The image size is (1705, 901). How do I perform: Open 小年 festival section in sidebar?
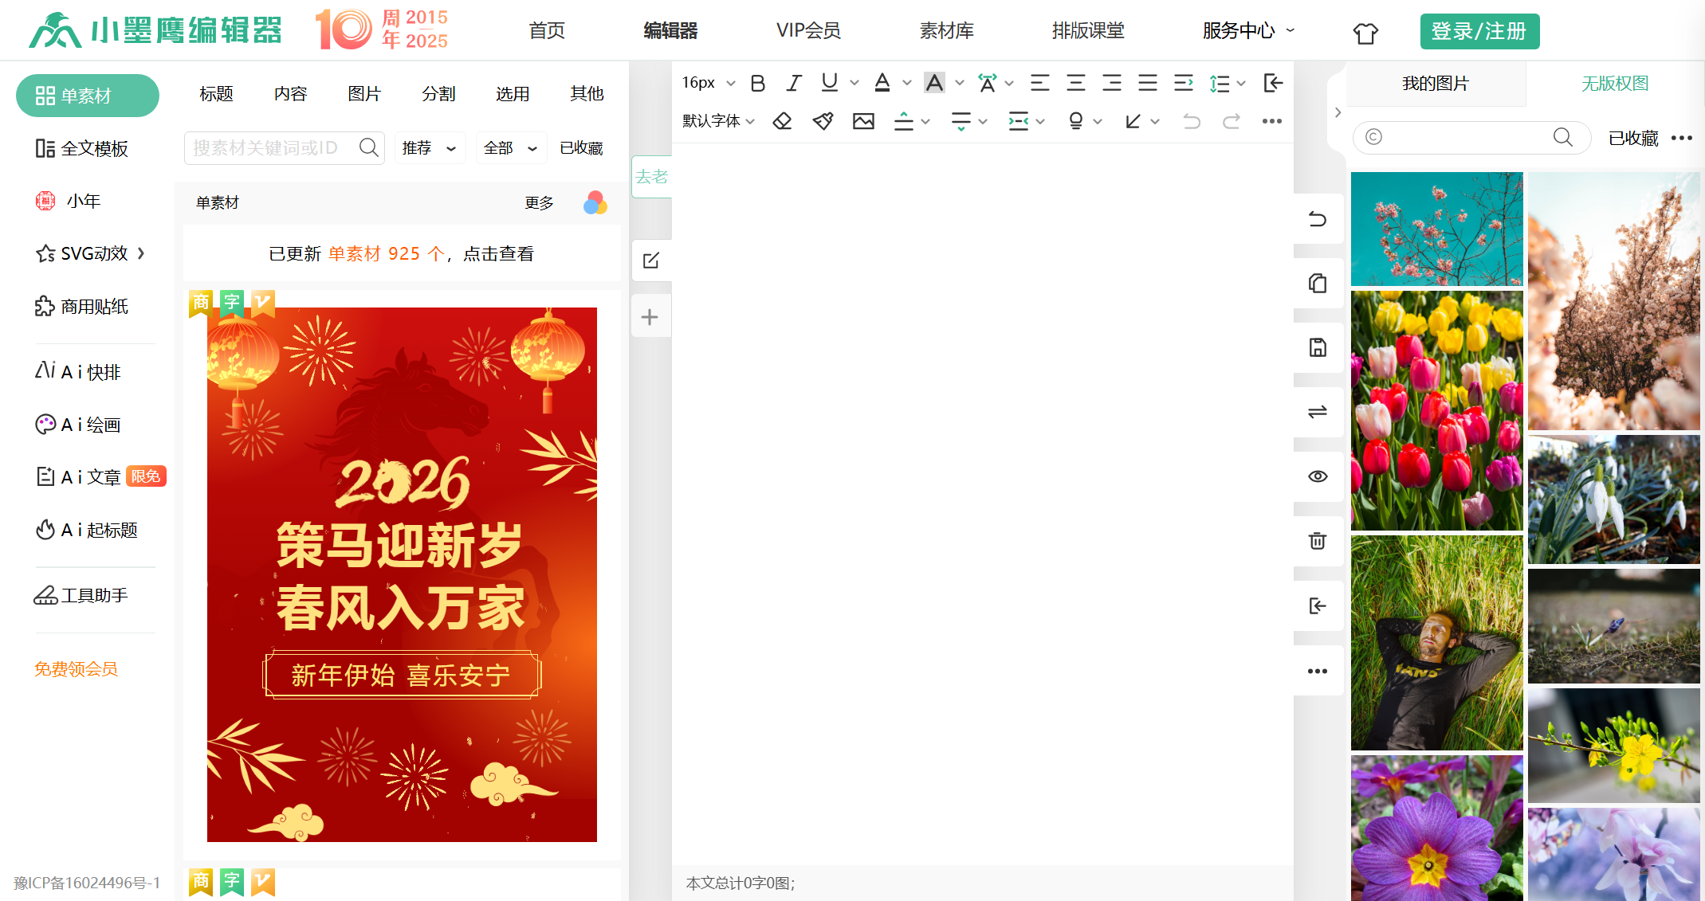pyautogui.click(x=69, y=201)
